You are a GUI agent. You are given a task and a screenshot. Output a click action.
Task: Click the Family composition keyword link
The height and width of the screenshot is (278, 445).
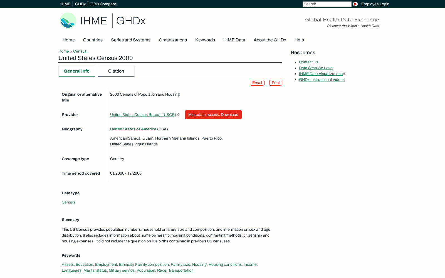coord(152,264)
